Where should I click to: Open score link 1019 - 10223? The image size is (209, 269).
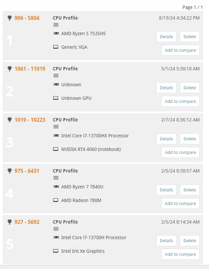[x=30, y=120]
